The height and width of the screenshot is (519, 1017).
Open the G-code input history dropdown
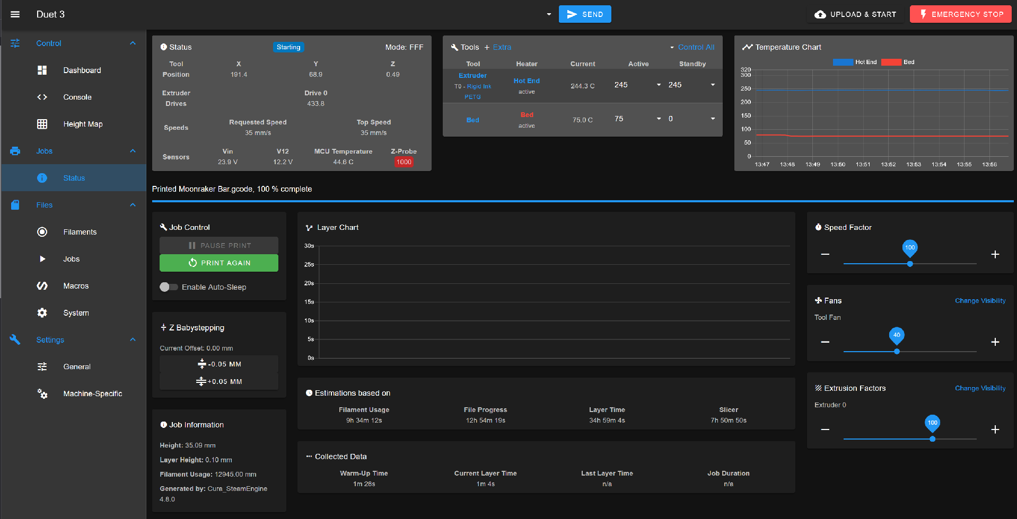click(x=549, y=14)
